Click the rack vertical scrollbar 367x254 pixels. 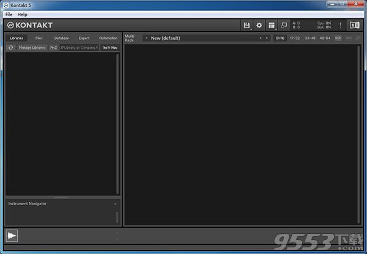pos(359,134)
